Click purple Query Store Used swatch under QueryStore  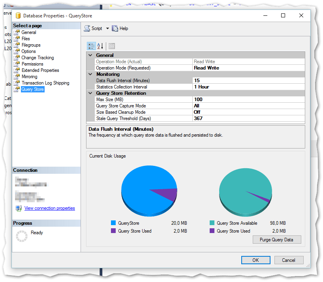[x=113, y=231]
